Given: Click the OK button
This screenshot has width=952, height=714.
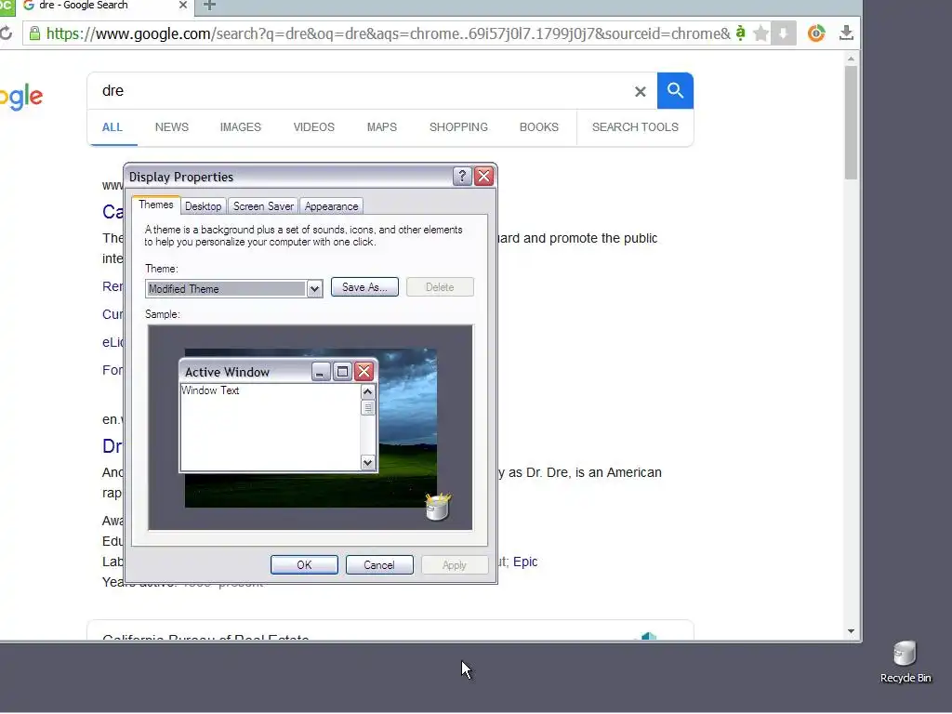Looking at the screenshot, I should click(304, 565).
